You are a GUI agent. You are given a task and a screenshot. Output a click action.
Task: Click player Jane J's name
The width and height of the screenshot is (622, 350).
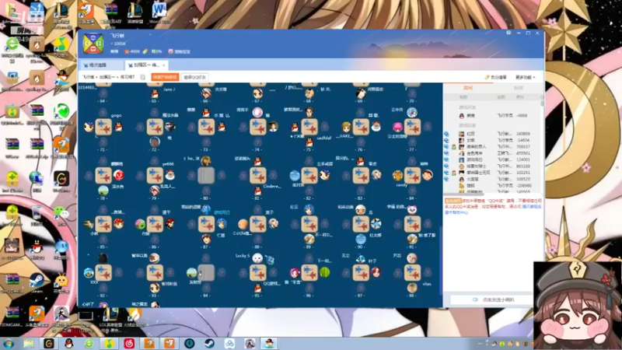click(x=169, y=89)
